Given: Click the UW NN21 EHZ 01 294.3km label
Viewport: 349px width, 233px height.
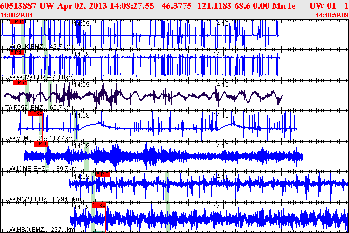Looking at the screenshot, I should point(43,199).
